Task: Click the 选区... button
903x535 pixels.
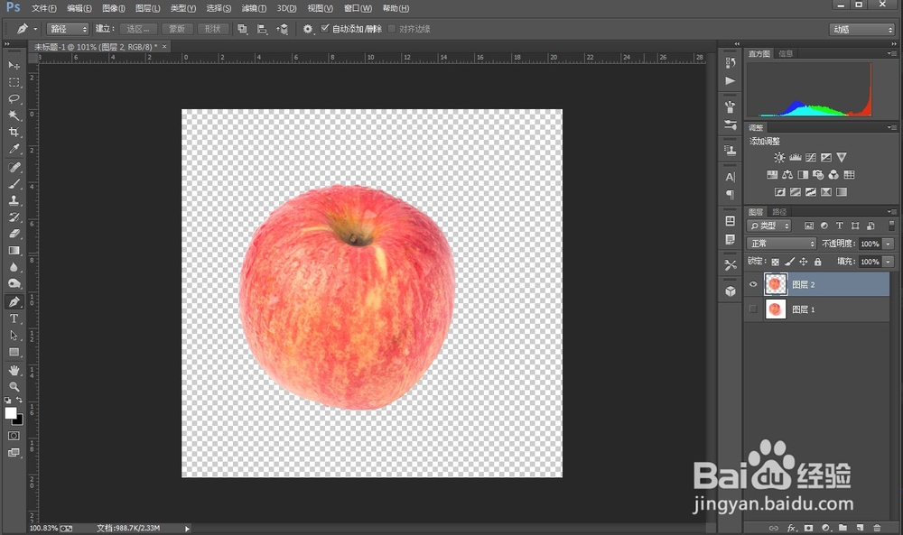Action: point(138,29)
